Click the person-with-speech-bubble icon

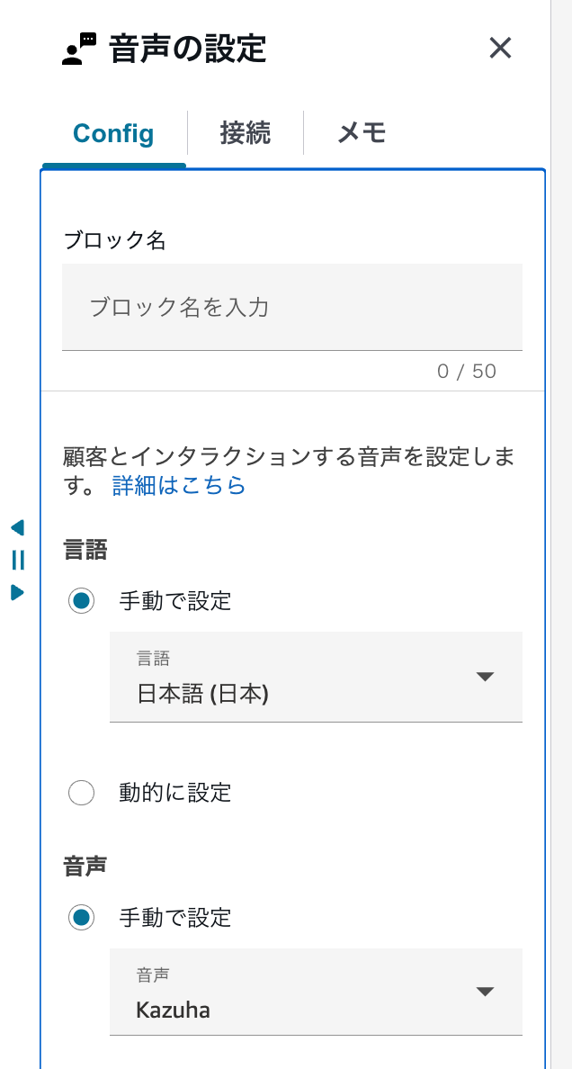point(76,48)
